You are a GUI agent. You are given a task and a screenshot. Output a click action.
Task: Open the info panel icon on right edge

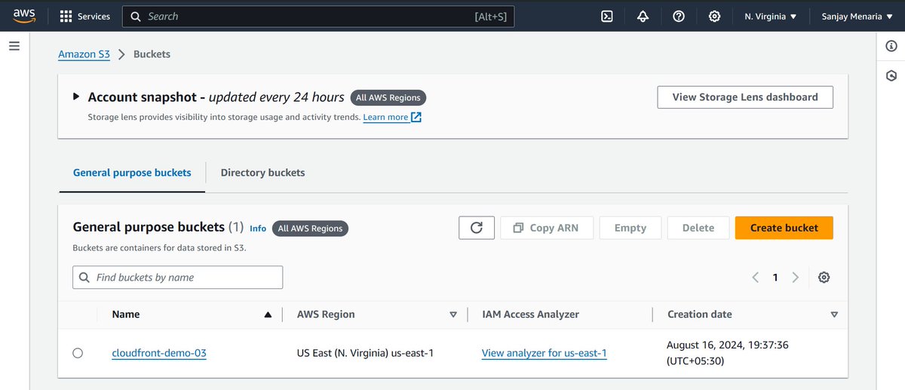pos(891,47)
